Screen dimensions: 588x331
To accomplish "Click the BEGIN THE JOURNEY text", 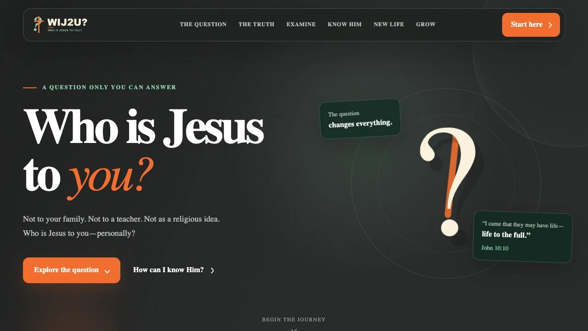I will (x=294, y=320).
